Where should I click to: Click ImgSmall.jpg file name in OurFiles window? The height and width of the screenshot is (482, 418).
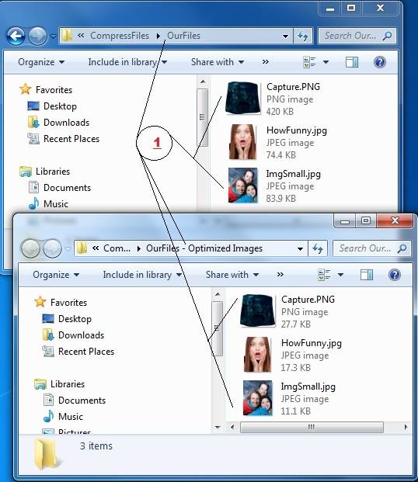293,174
